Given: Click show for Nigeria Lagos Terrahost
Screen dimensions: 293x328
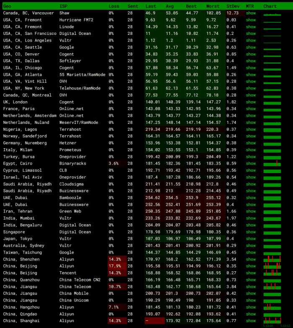Looking at the screenshot, I should pos(251,129).
